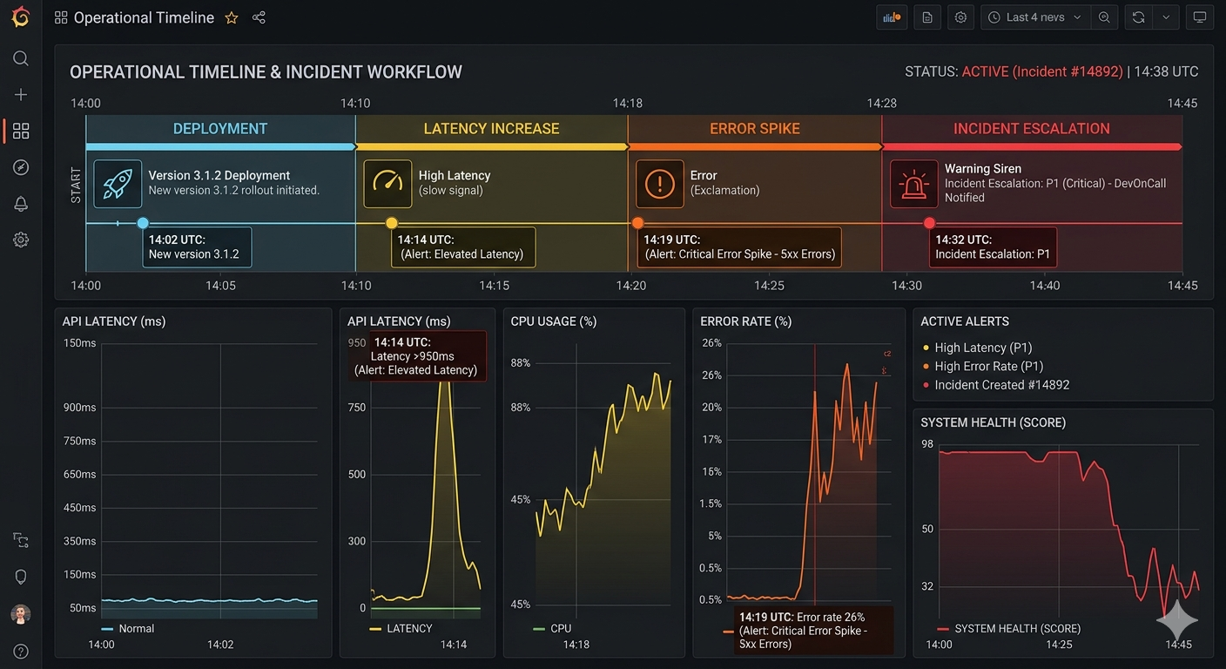
Task: Open the search icon in the sidebar
Action: 21,58
